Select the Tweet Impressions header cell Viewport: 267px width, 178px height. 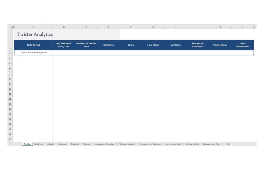click(x=242, y=45)
